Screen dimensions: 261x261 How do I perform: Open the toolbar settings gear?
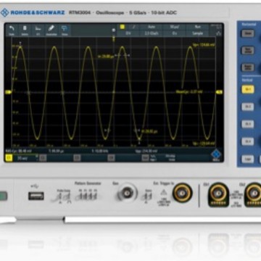(x=114, y=30)
